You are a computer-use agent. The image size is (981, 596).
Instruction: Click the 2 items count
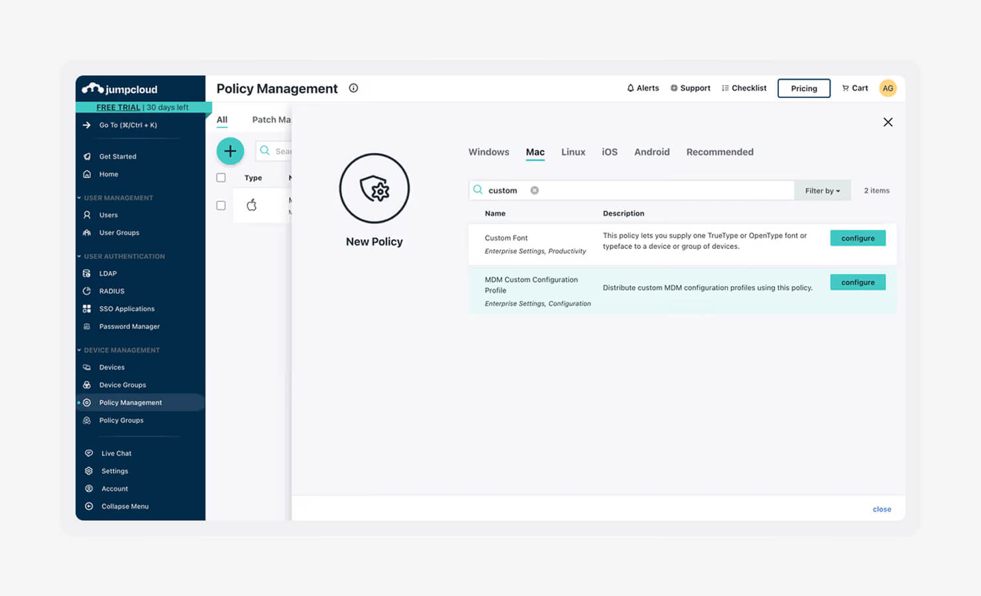tap(877, 191)
